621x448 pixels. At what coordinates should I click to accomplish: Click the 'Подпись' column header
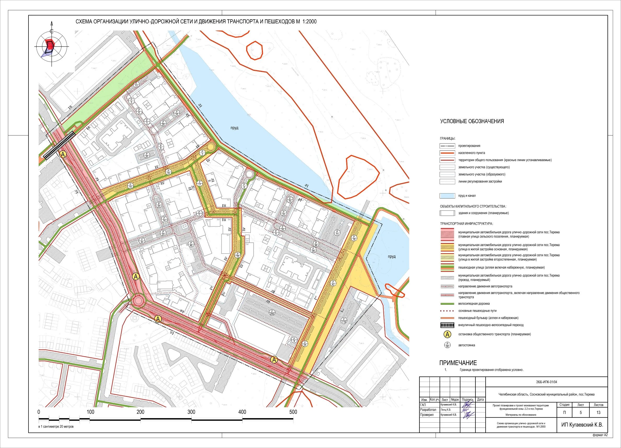[468, 400]
